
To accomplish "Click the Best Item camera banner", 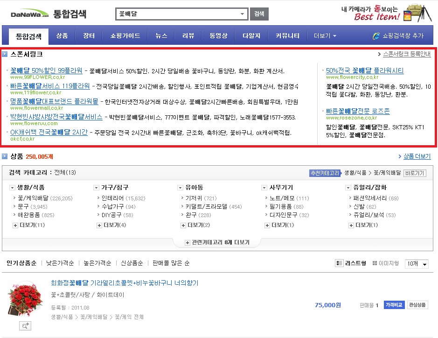I will [387, 13].
